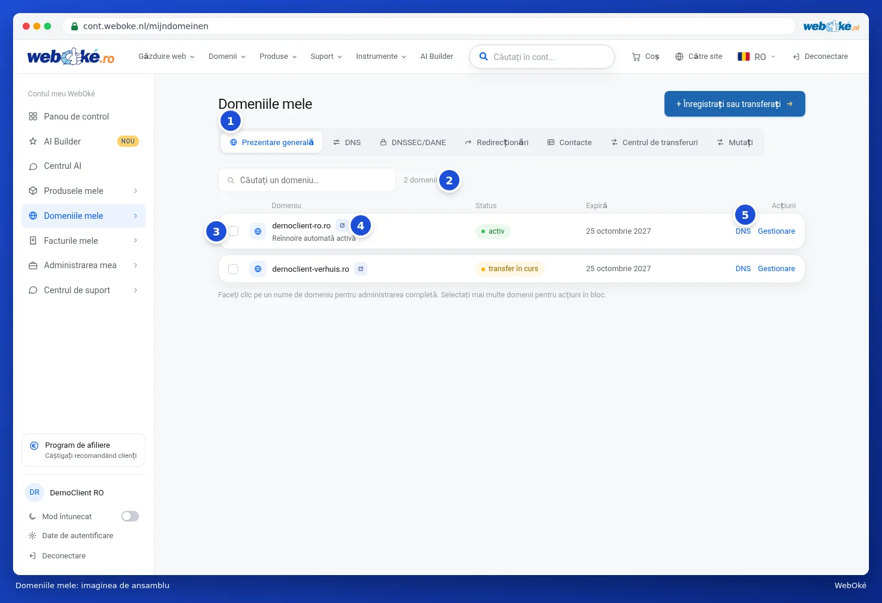Image resolution: width=882 pixels, height=603 pixels.
Task: Open external link icon next to democlient-verhuis.ro
Action: (361, 269)
